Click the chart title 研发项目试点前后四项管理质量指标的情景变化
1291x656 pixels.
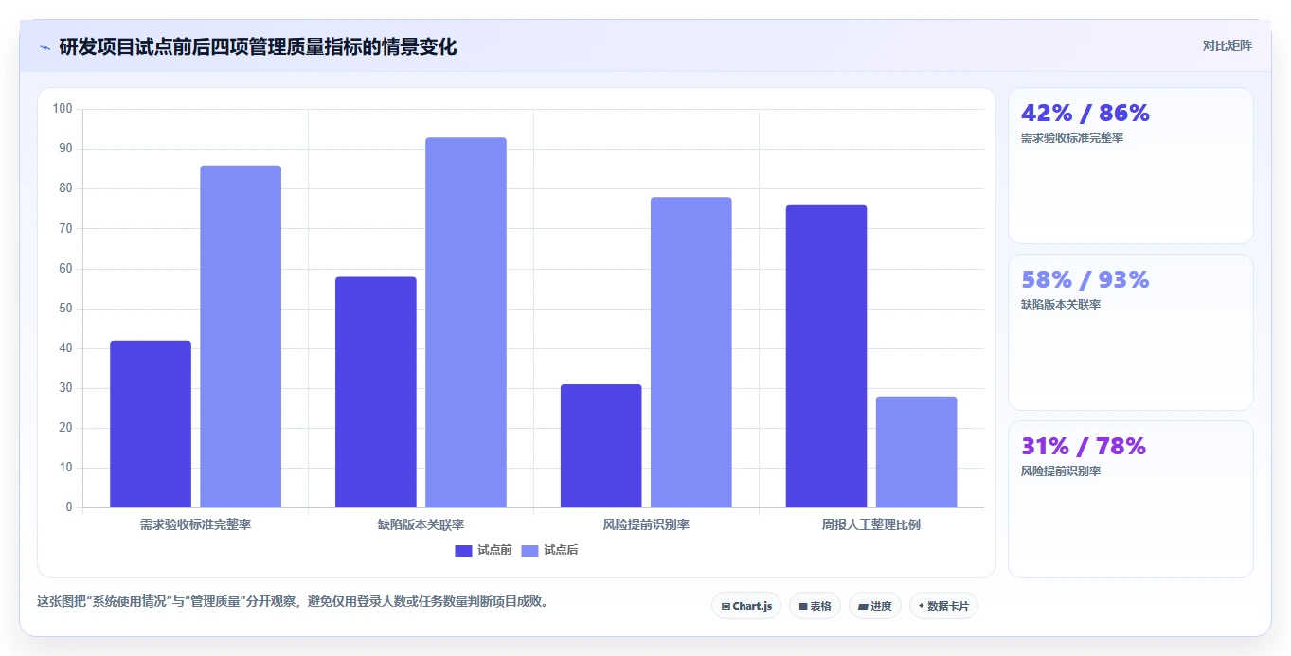258,47
